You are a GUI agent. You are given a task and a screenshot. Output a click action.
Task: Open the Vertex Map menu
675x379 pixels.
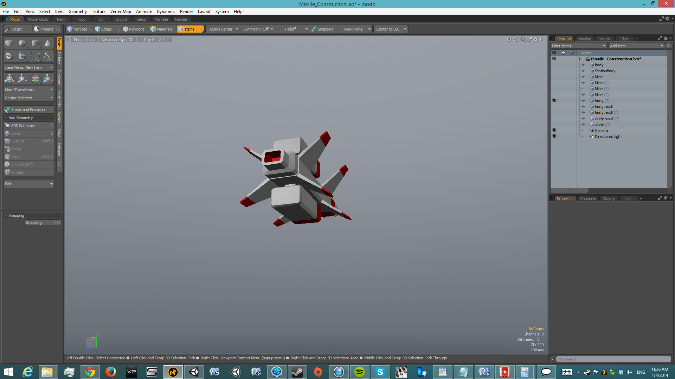point(120,12)
